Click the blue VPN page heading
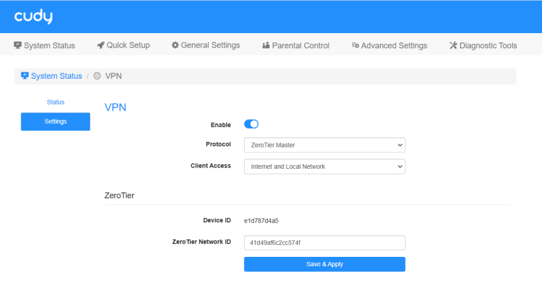The height and width of the screenshot is (290, 542). tap(115, 107)
